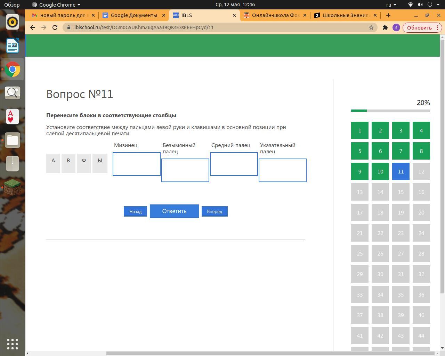Open a new Chrome tab

tap(388, 15)
